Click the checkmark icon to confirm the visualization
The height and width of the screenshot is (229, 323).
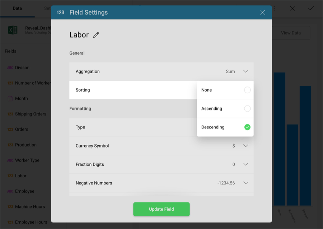point(310,8)
